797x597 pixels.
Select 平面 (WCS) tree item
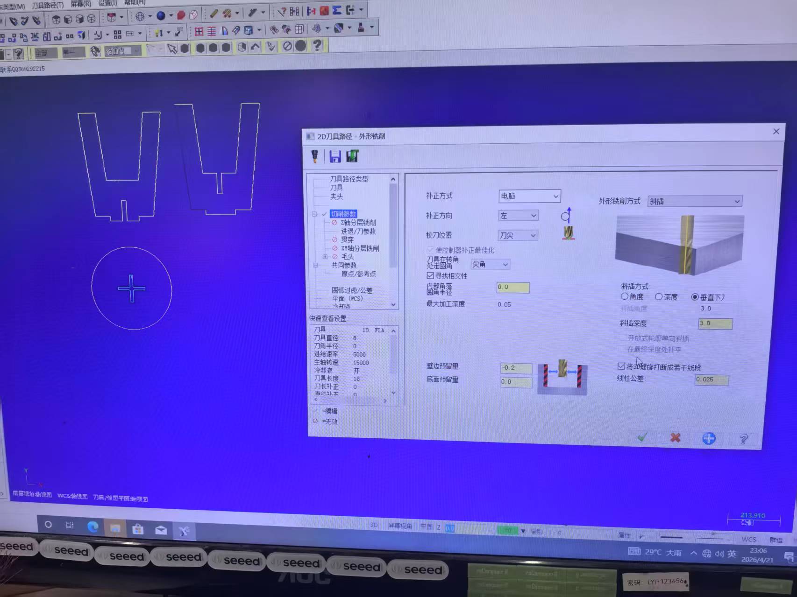click(x=347, y=299)
